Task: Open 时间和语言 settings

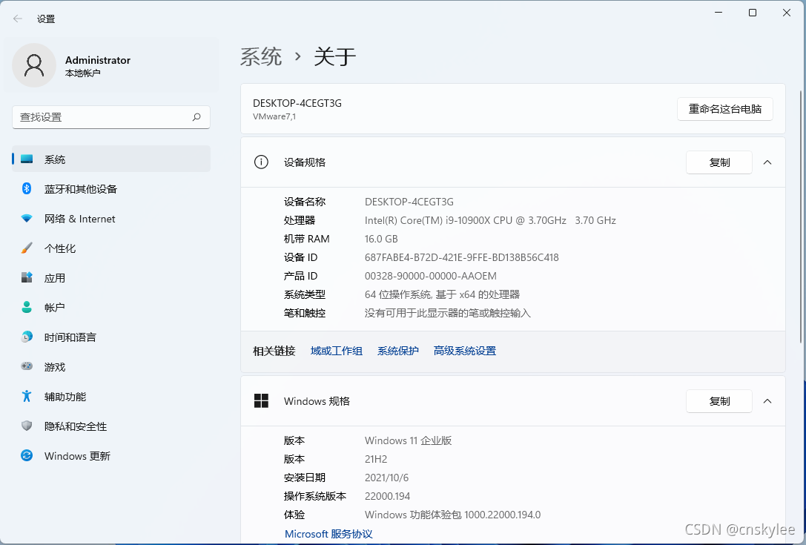Action: click(x=111, y=337)
